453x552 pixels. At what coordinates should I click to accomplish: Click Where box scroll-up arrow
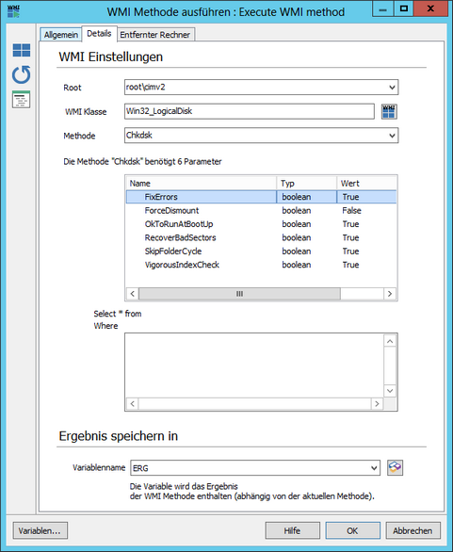tap(390, 341)
